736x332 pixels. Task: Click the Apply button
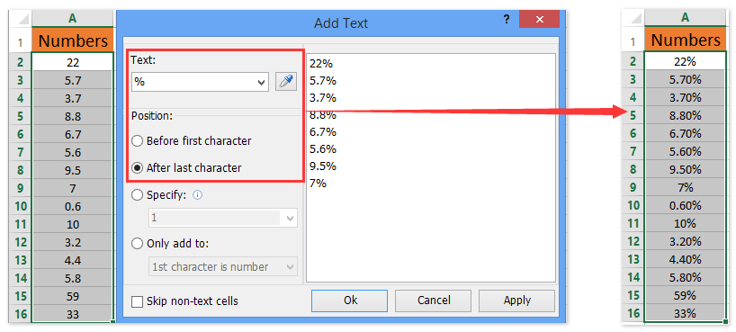[516, 301]
